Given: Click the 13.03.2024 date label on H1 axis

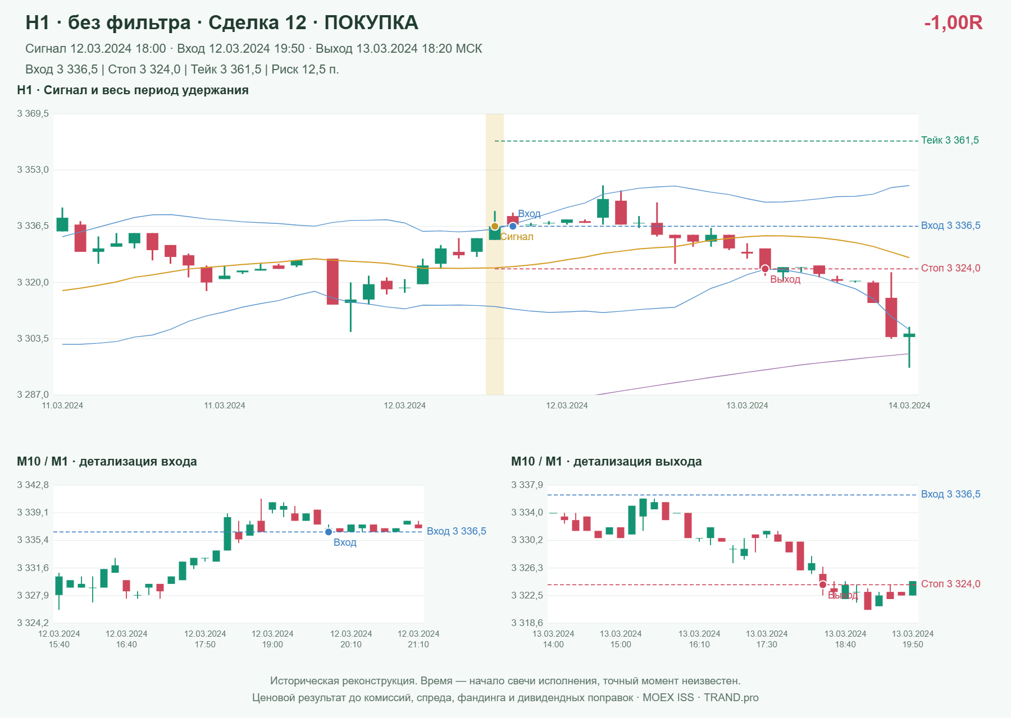Looking at the screenshot, I should [x=747, y=406].
